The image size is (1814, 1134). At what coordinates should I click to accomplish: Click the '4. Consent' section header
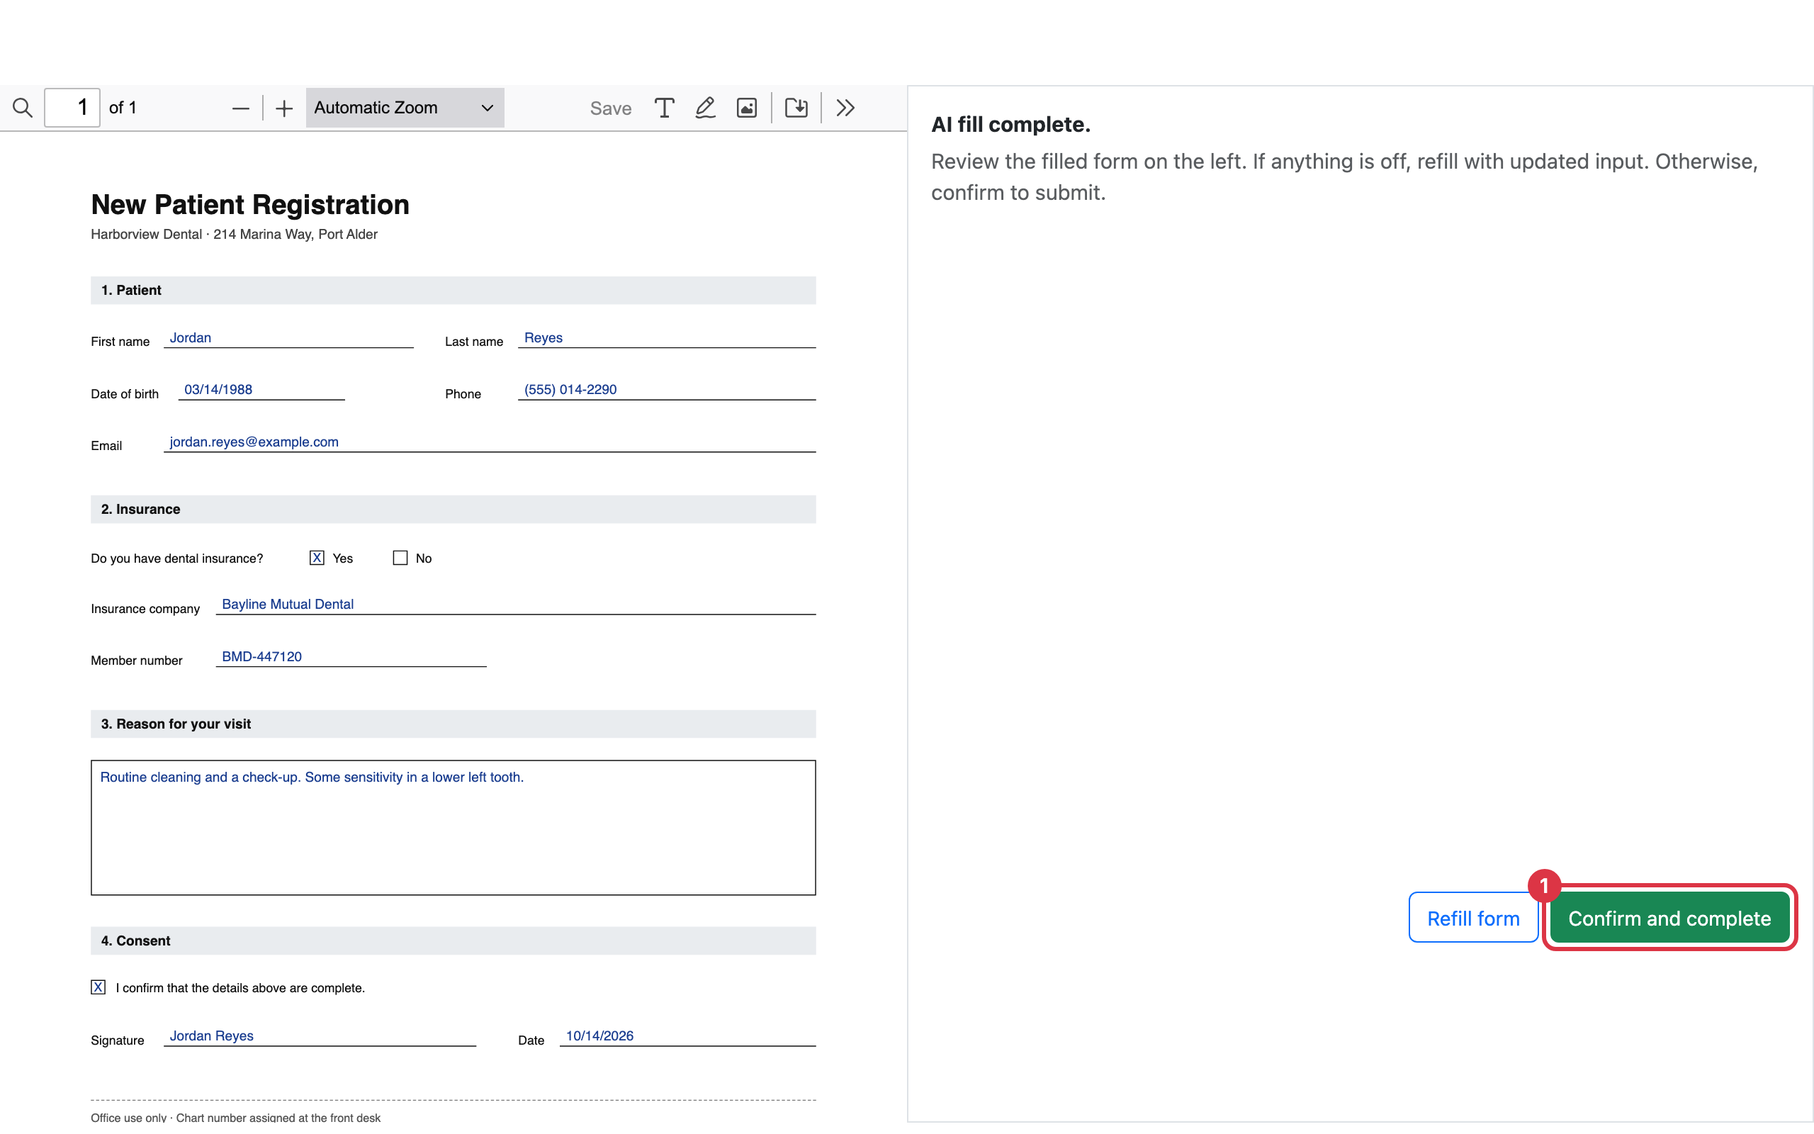click(453, 941)
